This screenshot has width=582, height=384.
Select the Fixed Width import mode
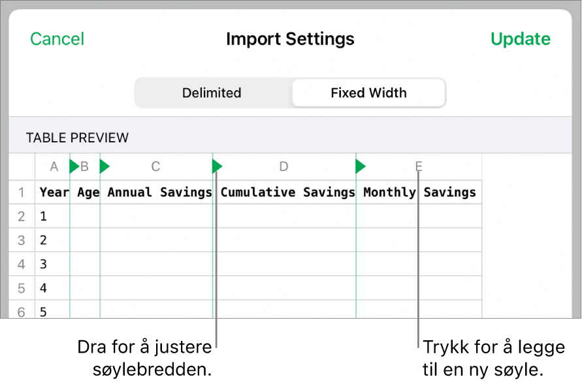[368, 93]
